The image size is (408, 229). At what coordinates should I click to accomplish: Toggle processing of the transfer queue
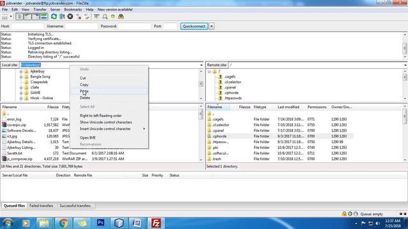point(62,17)
